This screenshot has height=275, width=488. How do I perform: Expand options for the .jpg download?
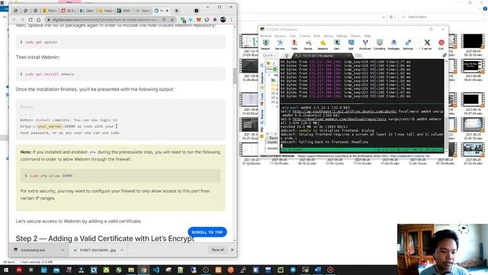(x=122, y=250)
